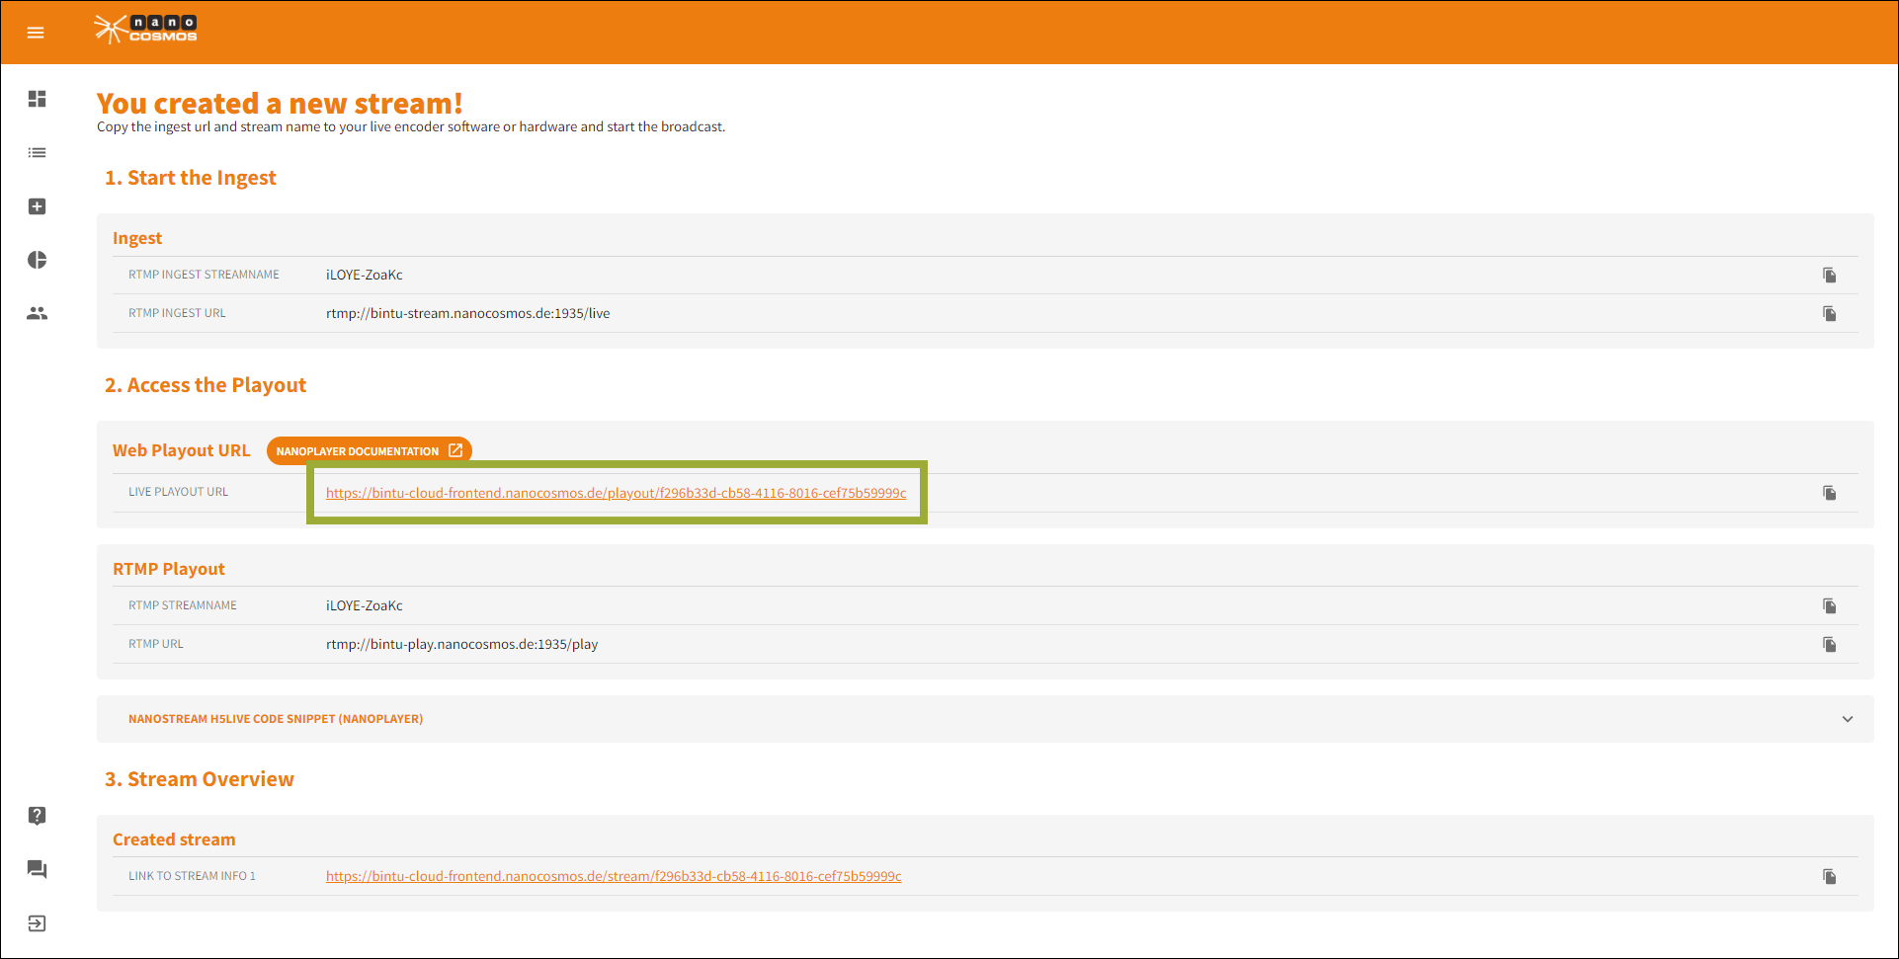
Task: Open the hamburger menu in header
Action: click(x=36, y=33)
